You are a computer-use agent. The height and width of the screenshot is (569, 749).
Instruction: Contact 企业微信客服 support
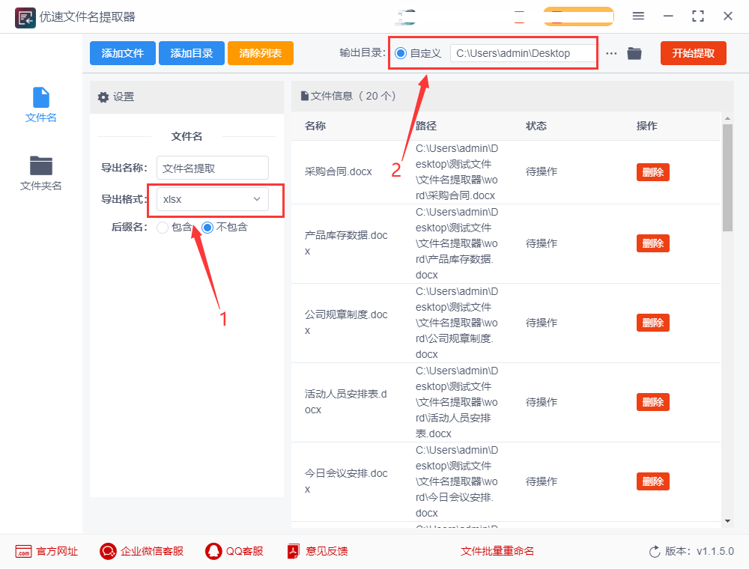point(142,551)
